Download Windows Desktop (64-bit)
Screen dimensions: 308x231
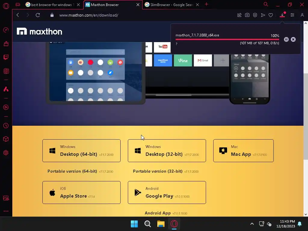click(x=82, y=151)
